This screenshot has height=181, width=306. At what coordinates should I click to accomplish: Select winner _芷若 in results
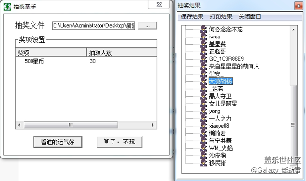(x=216, y=89)
